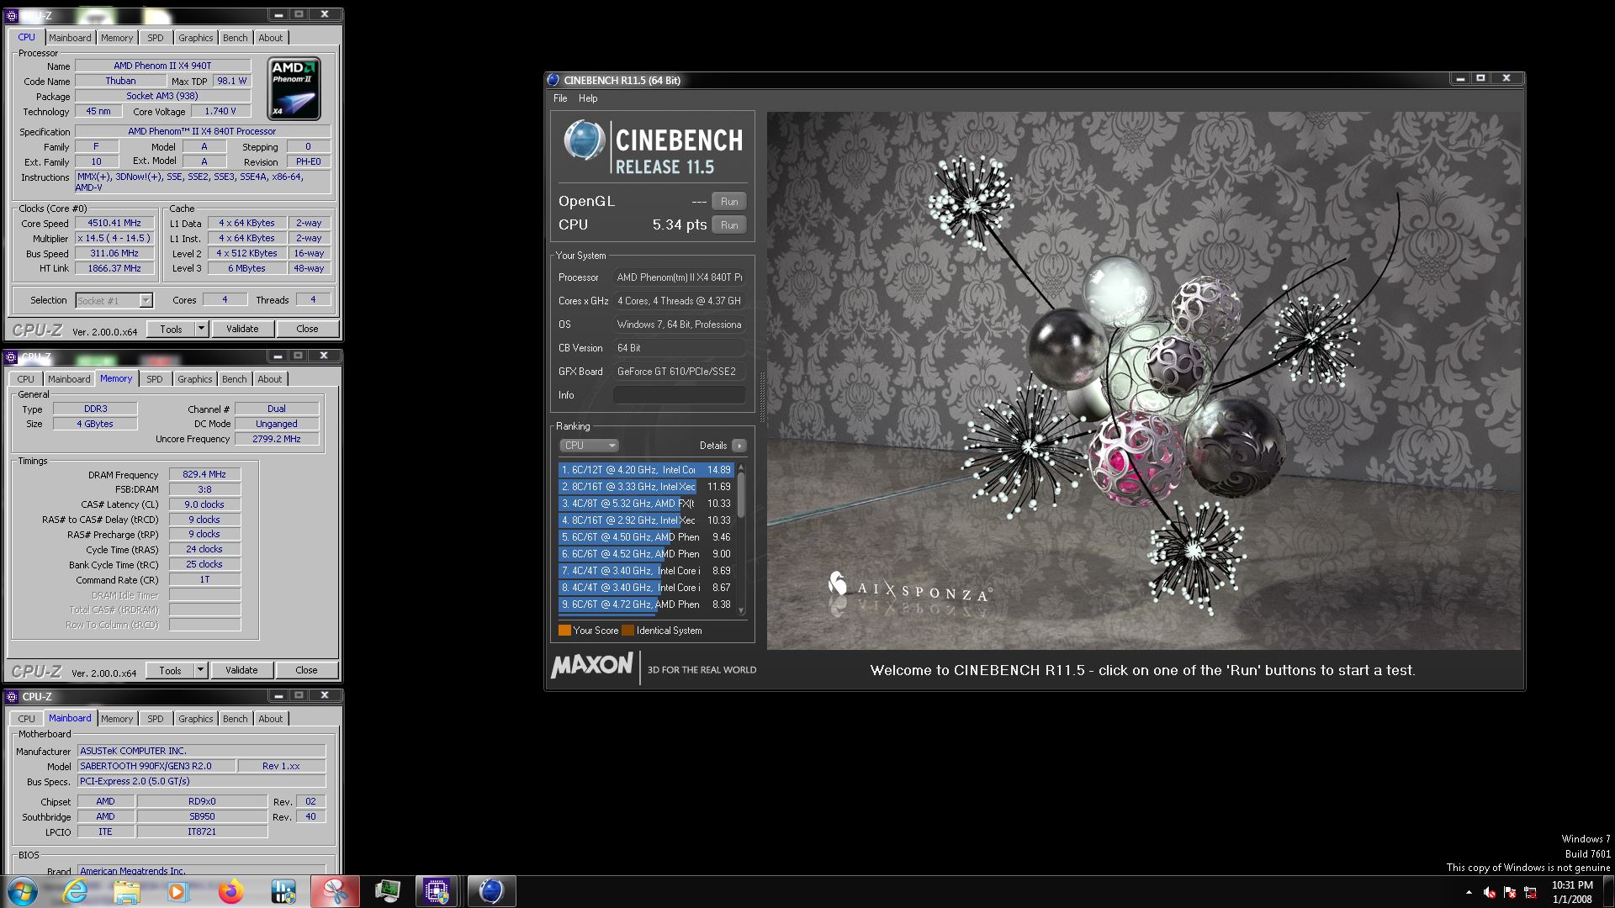1615x908 pixels.
Task: Click Validate in Memory tab CPU-Z window
Action: coord(241,670)
